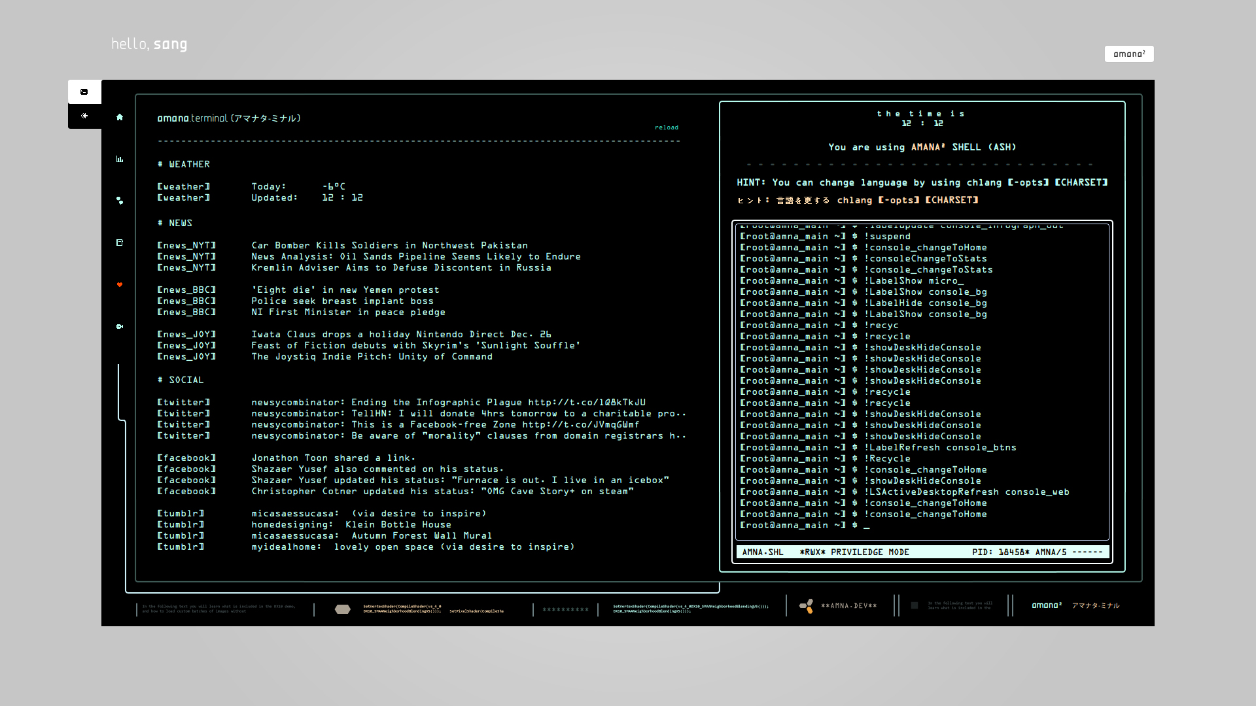Click the hexagon icon in the bottom bar

(x=343, y=609)
